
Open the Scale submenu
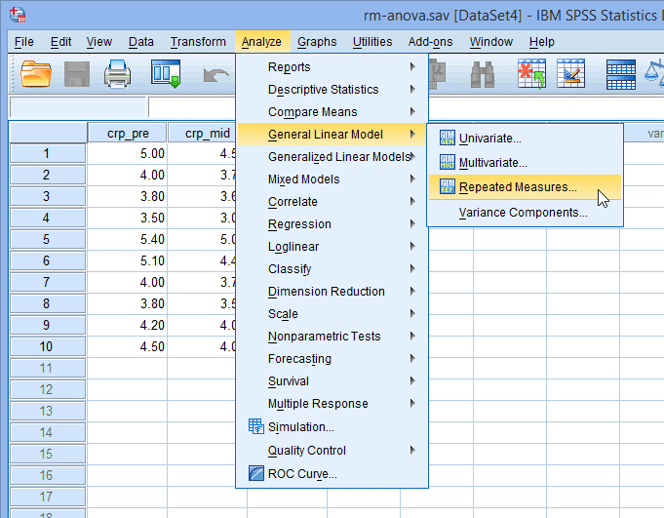tap(332, 314)
